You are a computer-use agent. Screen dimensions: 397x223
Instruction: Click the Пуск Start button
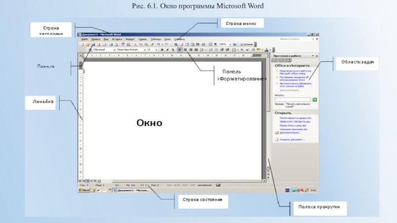coord(84,190)
